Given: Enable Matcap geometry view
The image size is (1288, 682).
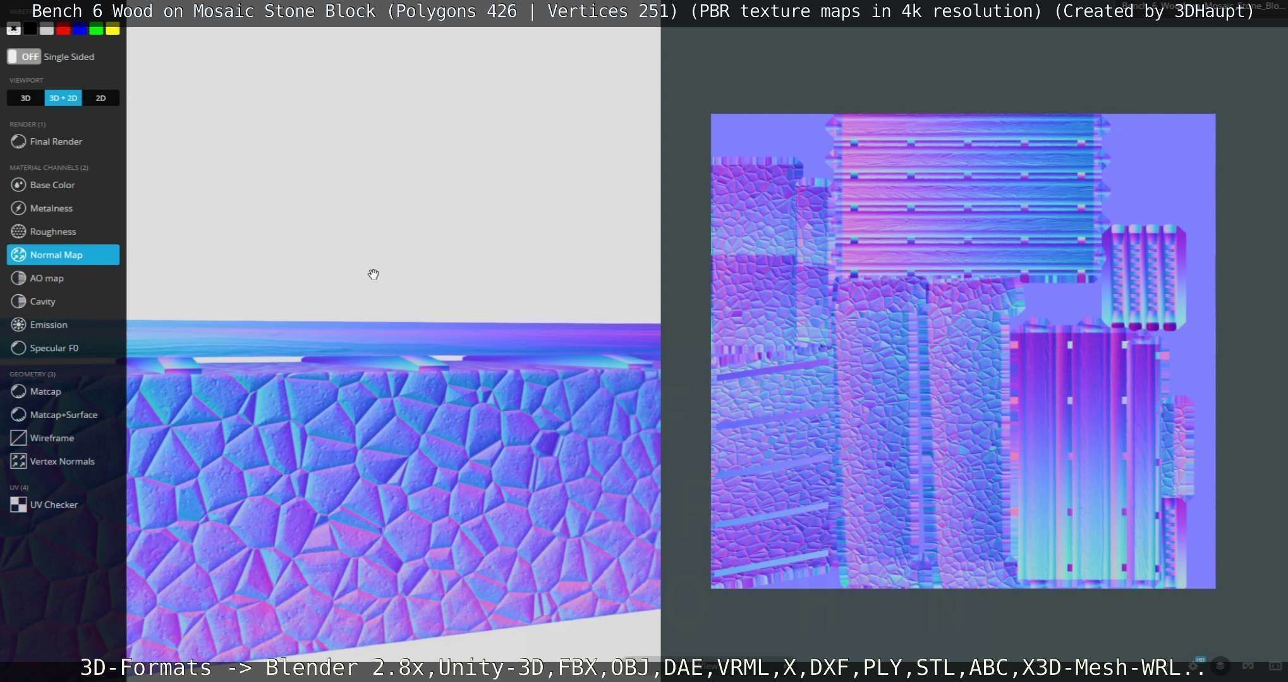Looking at the screenshot, I should coord(46,392).
